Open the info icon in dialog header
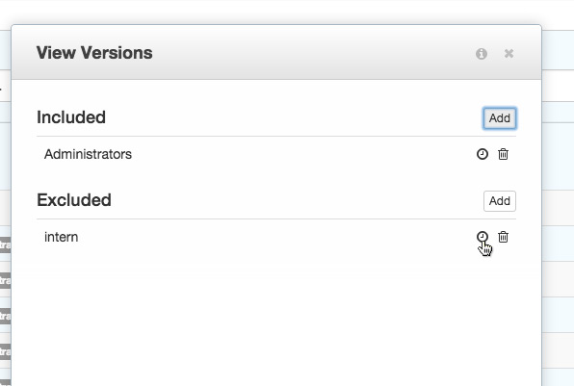Image resolution: width=574 pixels, height=386 pixels. tap(481, 54)
